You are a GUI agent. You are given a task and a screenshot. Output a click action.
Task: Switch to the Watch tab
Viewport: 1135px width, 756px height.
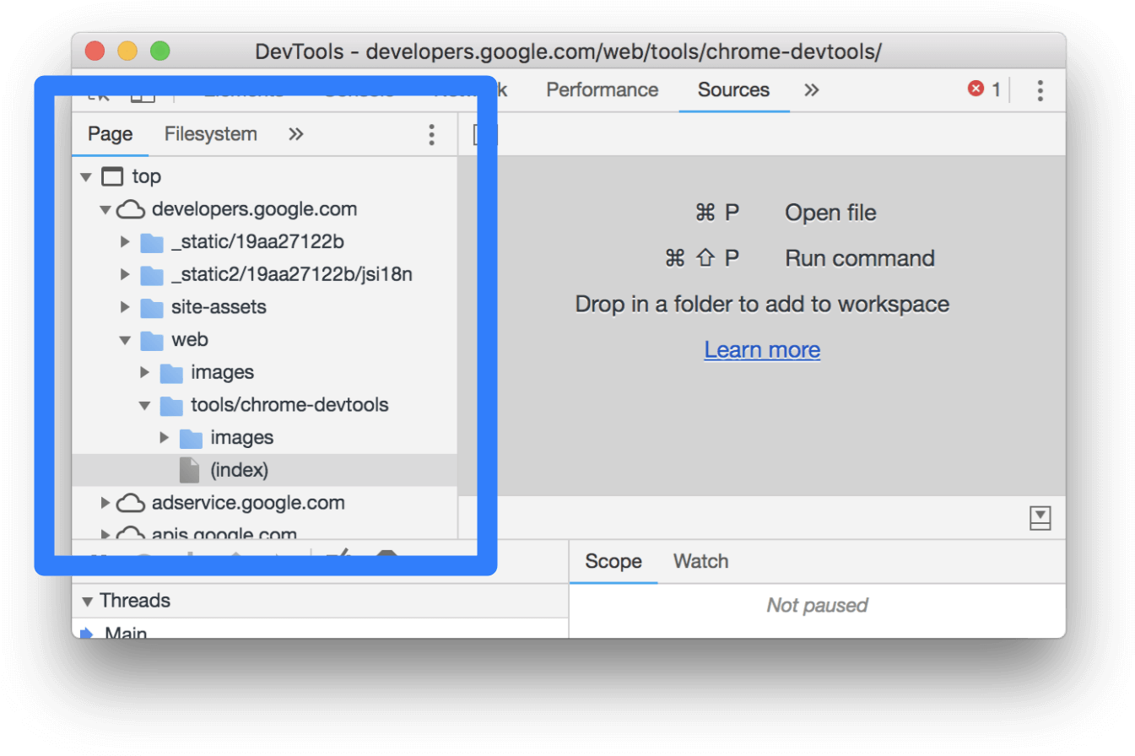click(x=700, y=561)
